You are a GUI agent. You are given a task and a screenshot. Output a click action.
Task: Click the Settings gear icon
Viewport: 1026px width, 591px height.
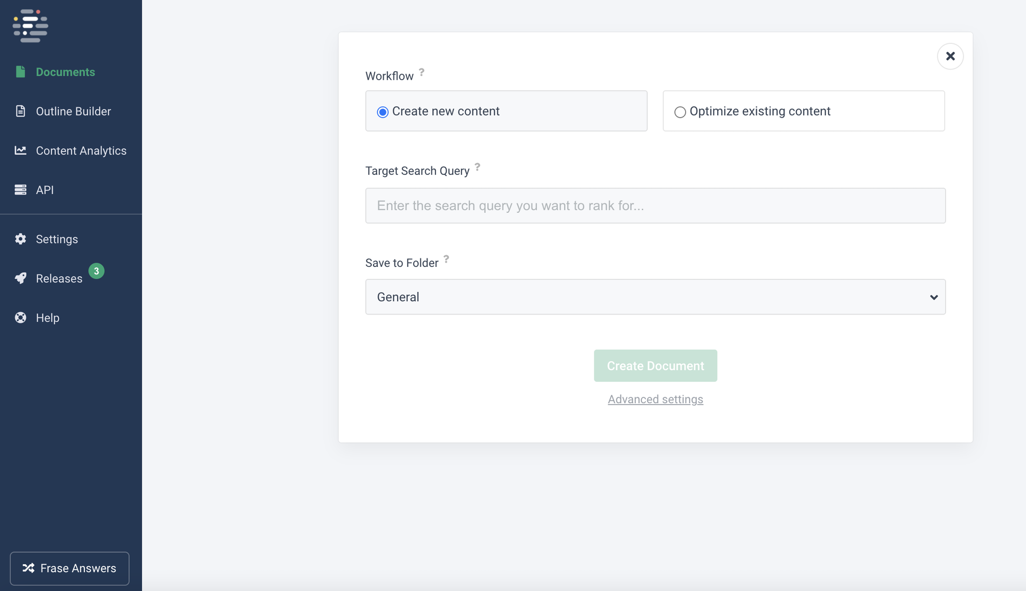[20, 239]
